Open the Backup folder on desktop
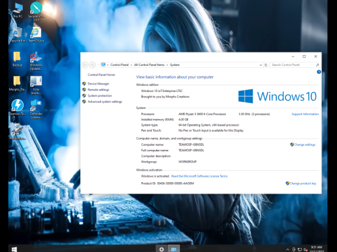337x252 pixels. click(18, 59)
